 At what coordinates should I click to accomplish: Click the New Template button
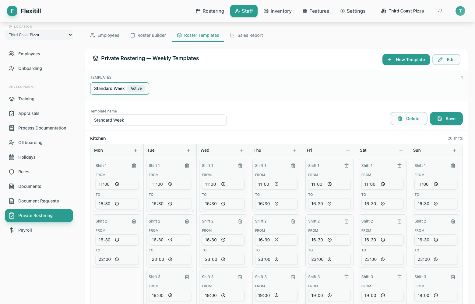click(x=406, y=60)
